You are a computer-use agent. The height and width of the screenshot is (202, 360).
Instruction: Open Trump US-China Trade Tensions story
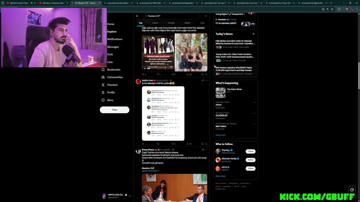click(235, 57)
